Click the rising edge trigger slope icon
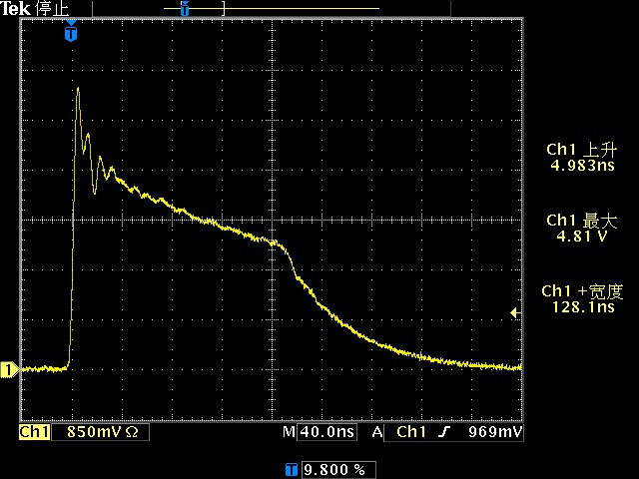The height and width of the screenshot is (479, 639). click(x=445, y=432)
